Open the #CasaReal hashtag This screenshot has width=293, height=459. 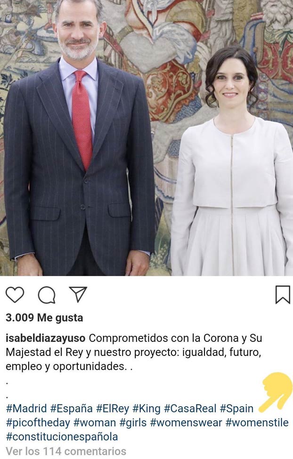(x=190, y=408)
